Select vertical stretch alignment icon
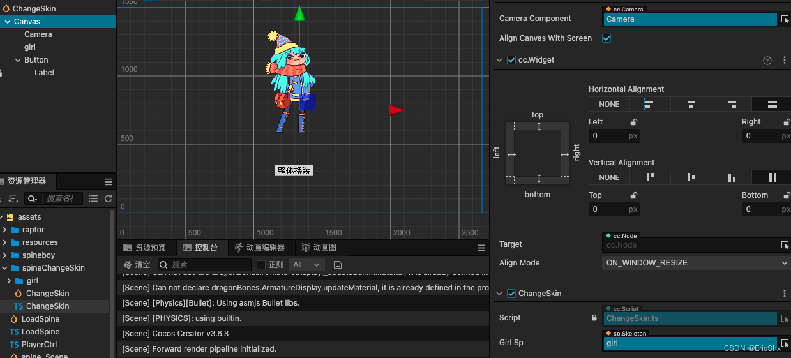 click(772, 177)
